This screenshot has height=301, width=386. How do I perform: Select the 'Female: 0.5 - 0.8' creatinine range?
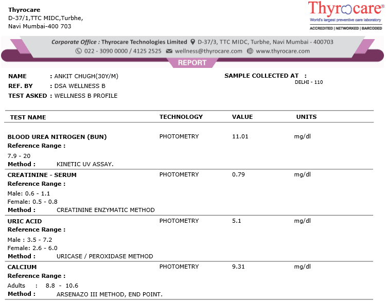tap(32, 202)
